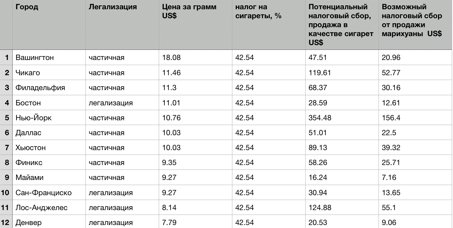
Task: Select Boston's легализация status cell
Action: tap(122, 103)
